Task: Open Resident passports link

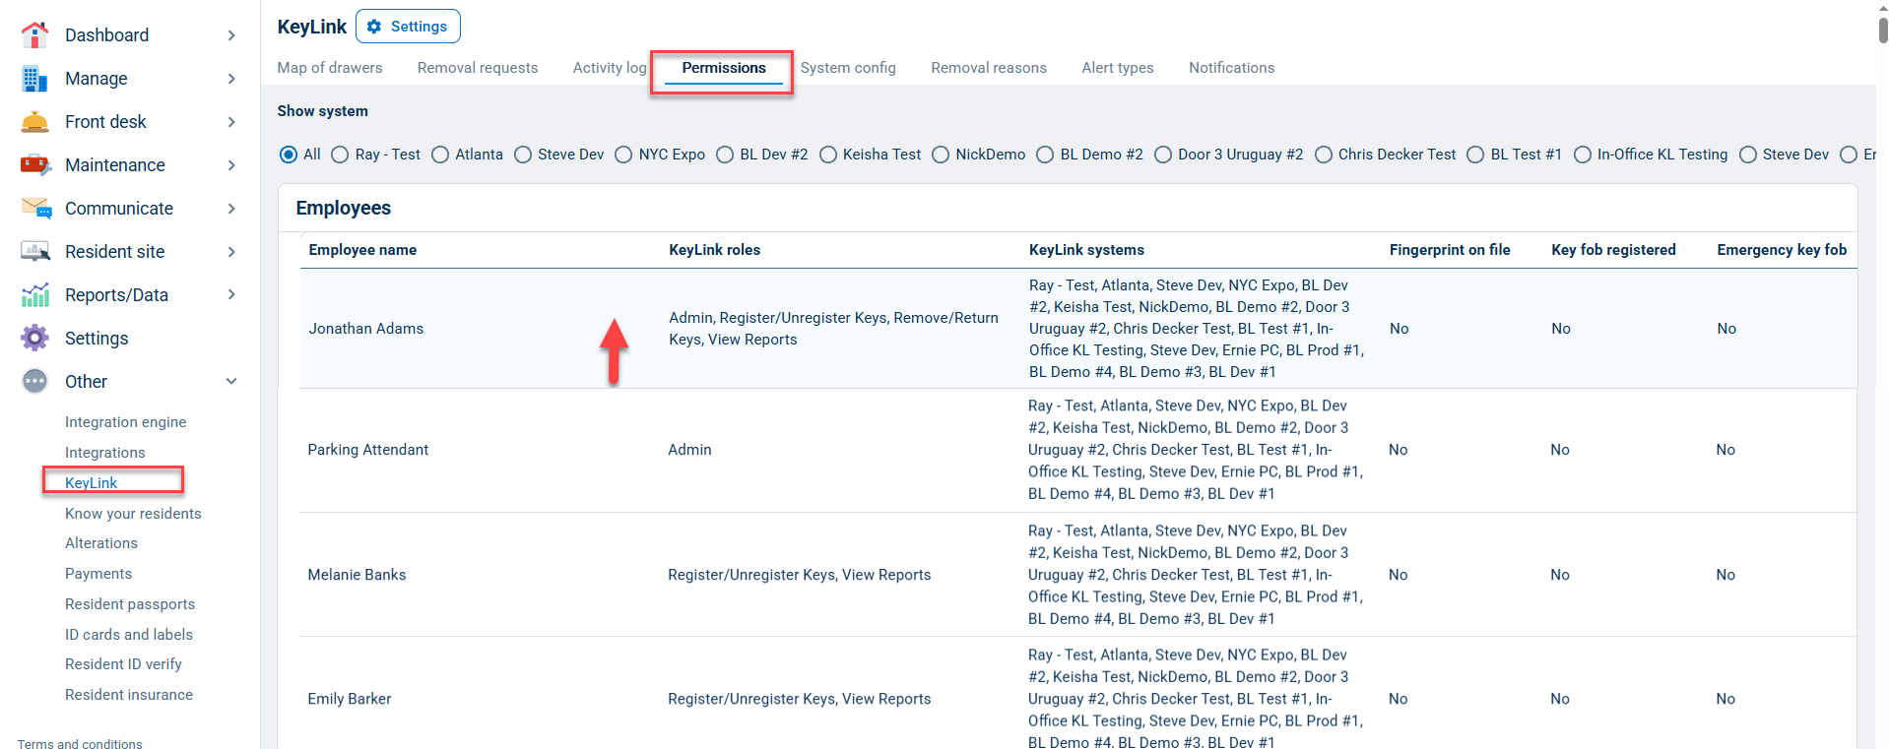Action: pos(130,604)
